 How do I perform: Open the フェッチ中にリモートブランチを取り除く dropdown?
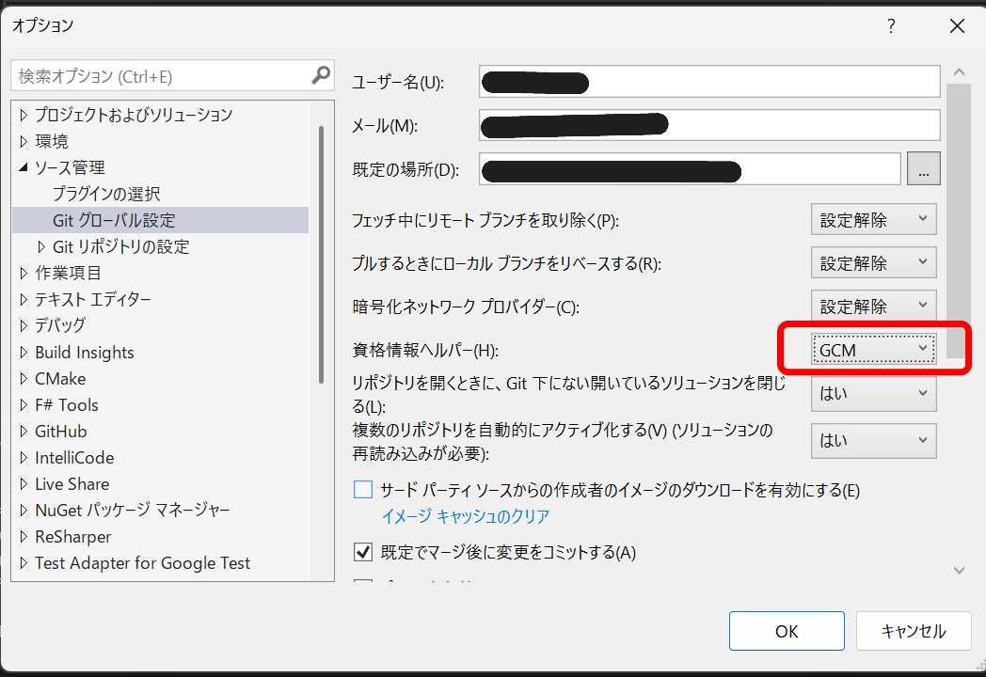click(873, 219)
